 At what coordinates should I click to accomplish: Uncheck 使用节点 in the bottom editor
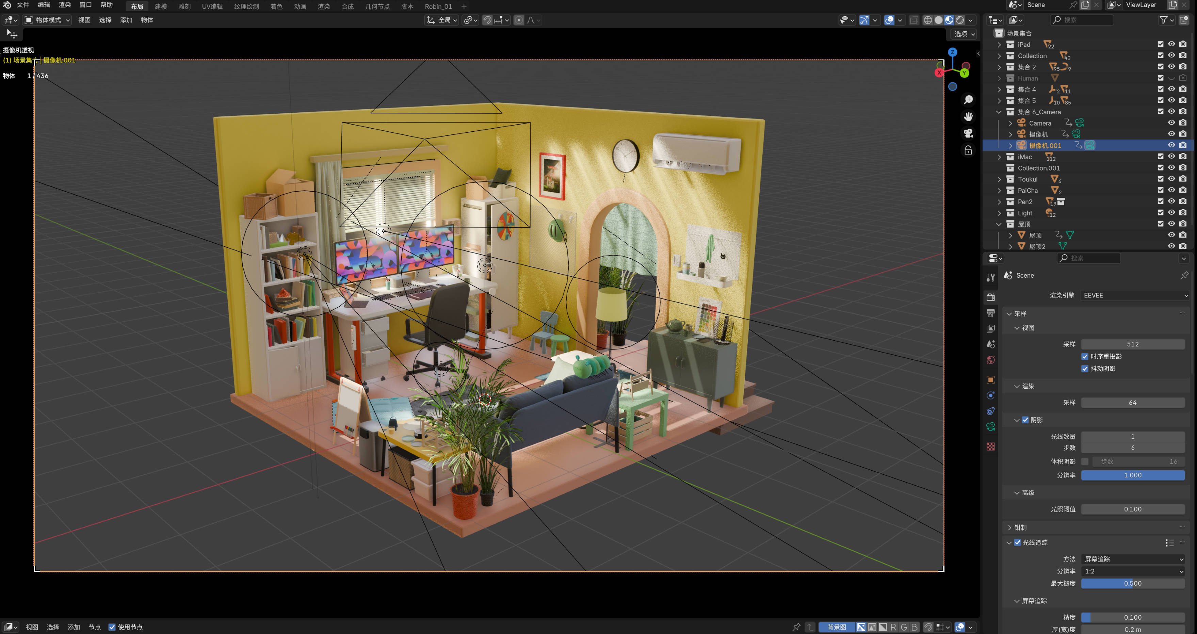pos(112,627)
